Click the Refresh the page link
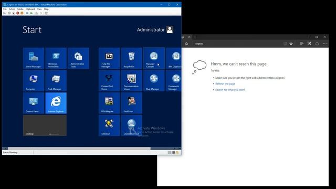This screenshot has width=336, height=189. [x=225, y=84]
